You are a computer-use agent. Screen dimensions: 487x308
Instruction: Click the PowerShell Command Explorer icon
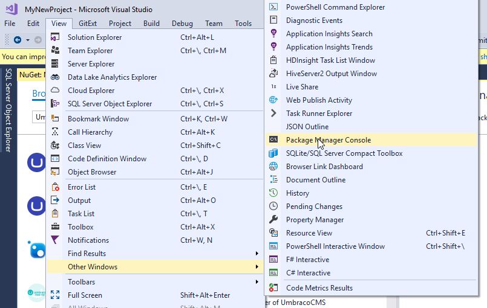[x=273, y=7]
